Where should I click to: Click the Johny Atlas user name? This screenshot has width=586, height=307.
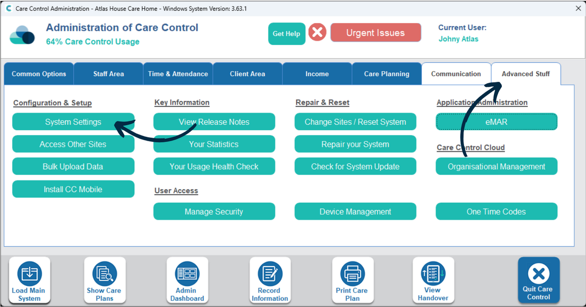point(458,39)
